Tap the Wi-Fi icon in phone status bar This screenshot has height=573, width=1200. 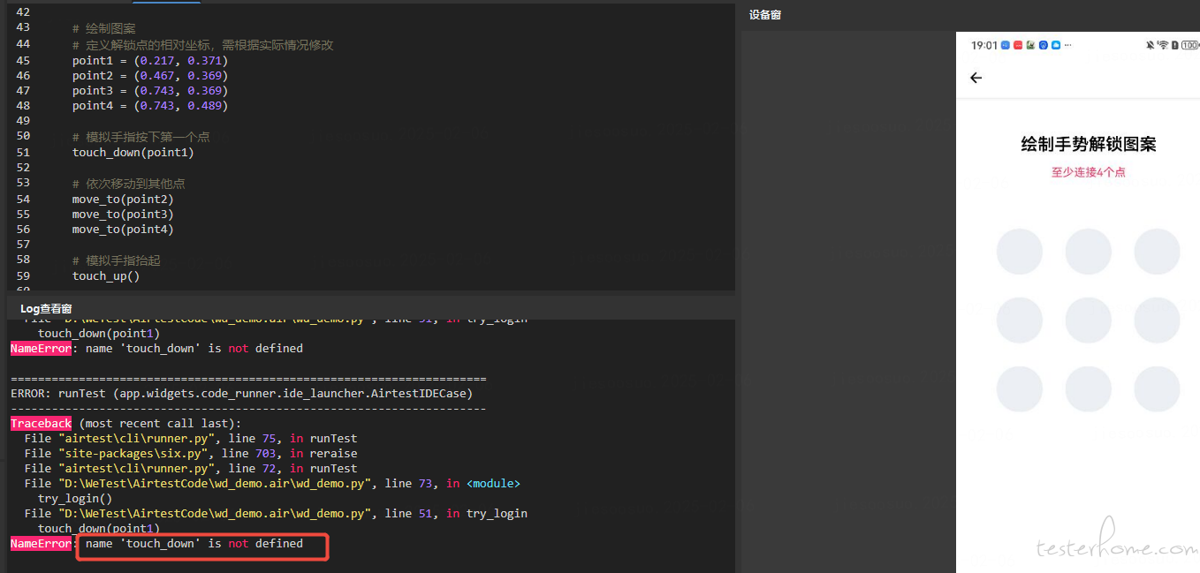pos(1163,45)
